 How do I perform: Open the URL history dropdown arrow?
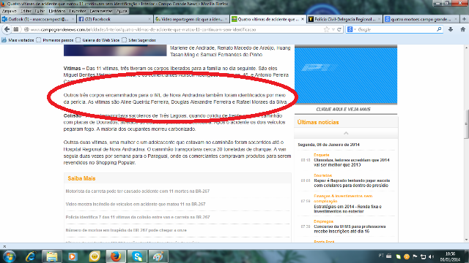coord(333,29)
